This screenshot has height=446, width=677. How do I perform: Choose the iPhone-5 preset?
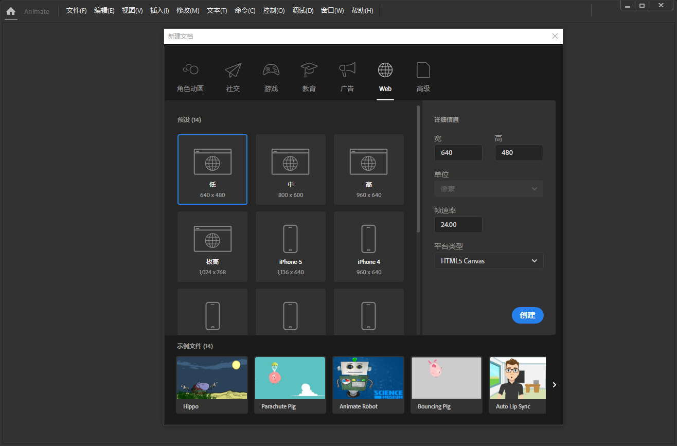pyautogui.click(x=291, y=246)
